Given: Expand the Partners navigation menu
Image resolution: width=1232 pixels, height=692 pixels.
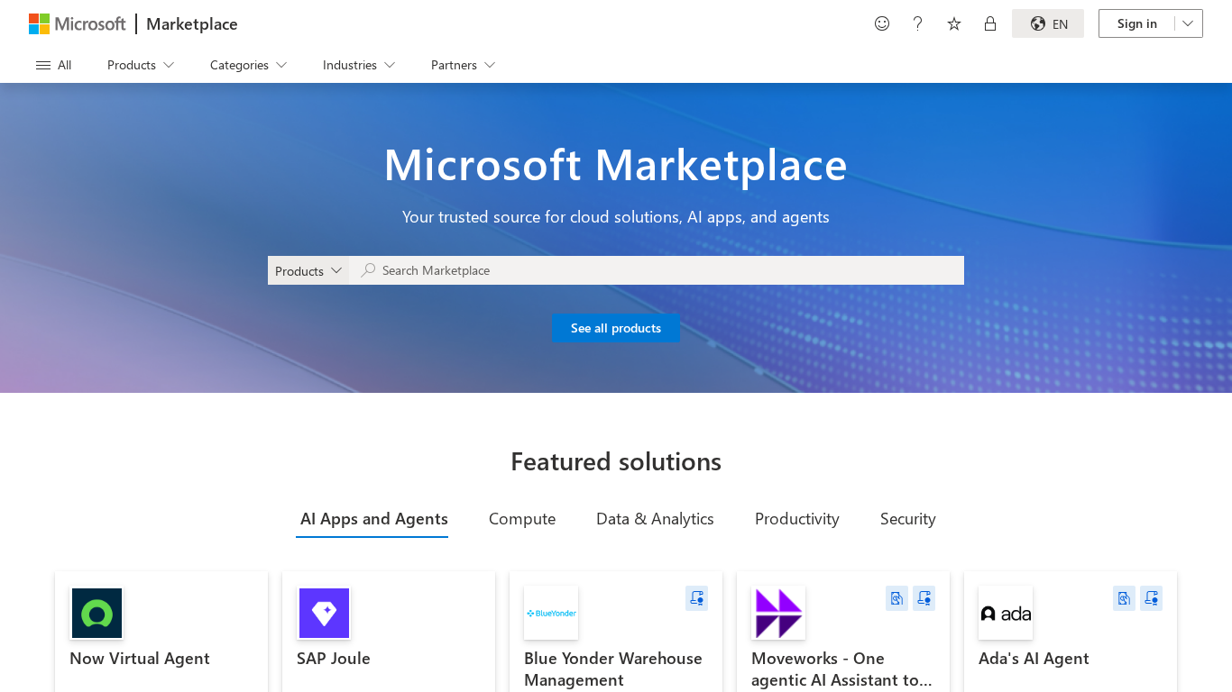Looking at the screenshot, I should pyautogui.click(x=463, y=65).
